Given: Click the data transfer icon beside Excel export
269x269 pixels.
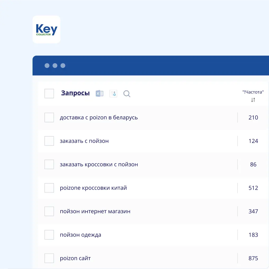Looking at the screenshot, I should tap(113, 93).
